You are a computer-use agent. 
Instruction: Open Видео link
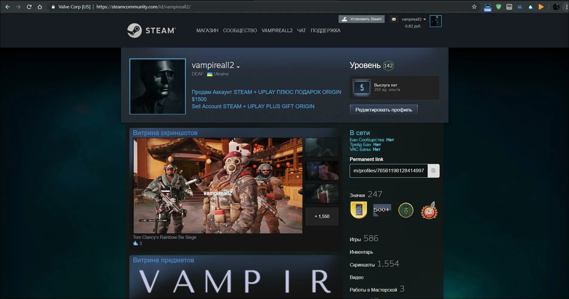click(357, 277)
